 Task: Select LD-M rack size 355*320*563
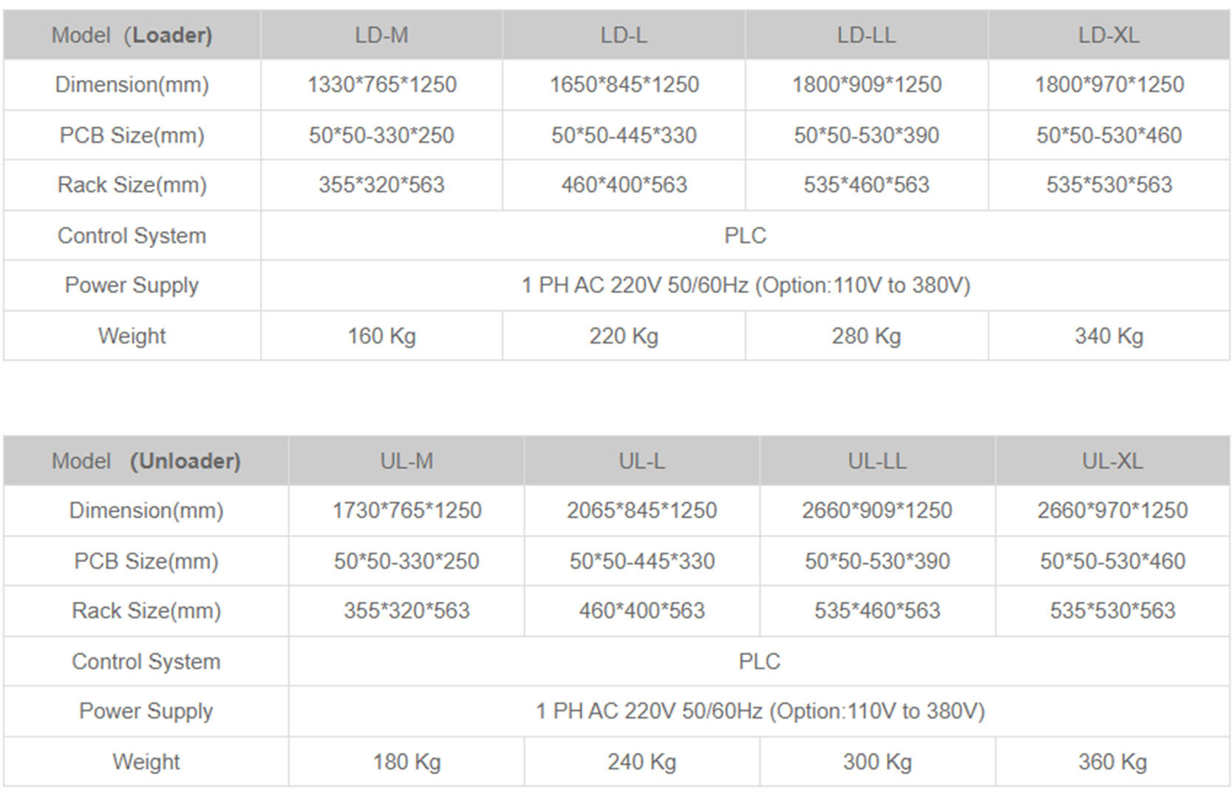[381, 185]
